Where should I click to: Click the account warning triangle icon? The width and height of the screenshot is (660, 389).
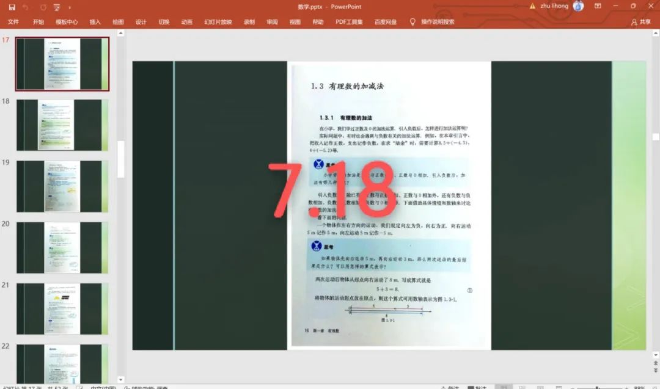(533, 6)
